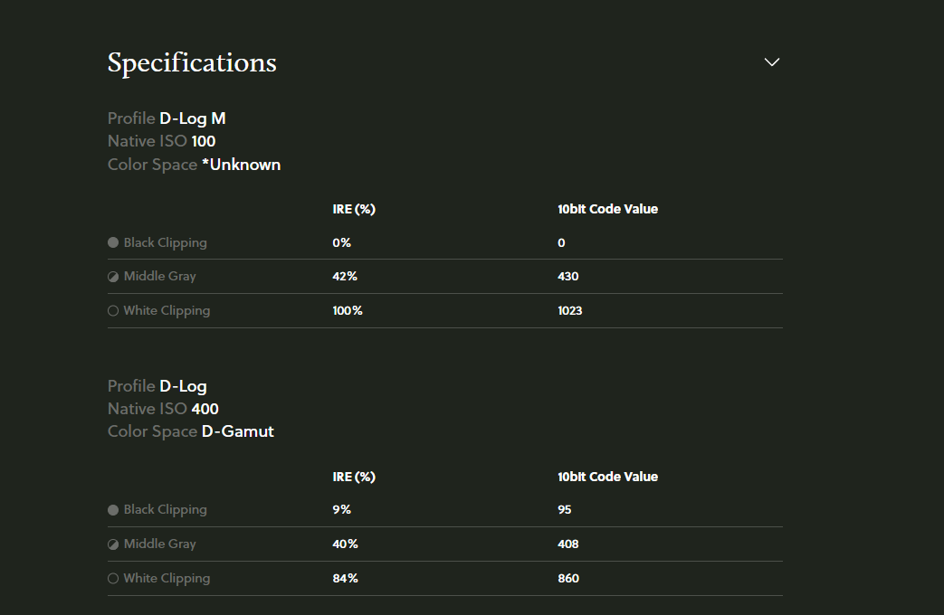
Task: Click the D-Log M White Clipping empty circle icon
Action: coord(113,311)
